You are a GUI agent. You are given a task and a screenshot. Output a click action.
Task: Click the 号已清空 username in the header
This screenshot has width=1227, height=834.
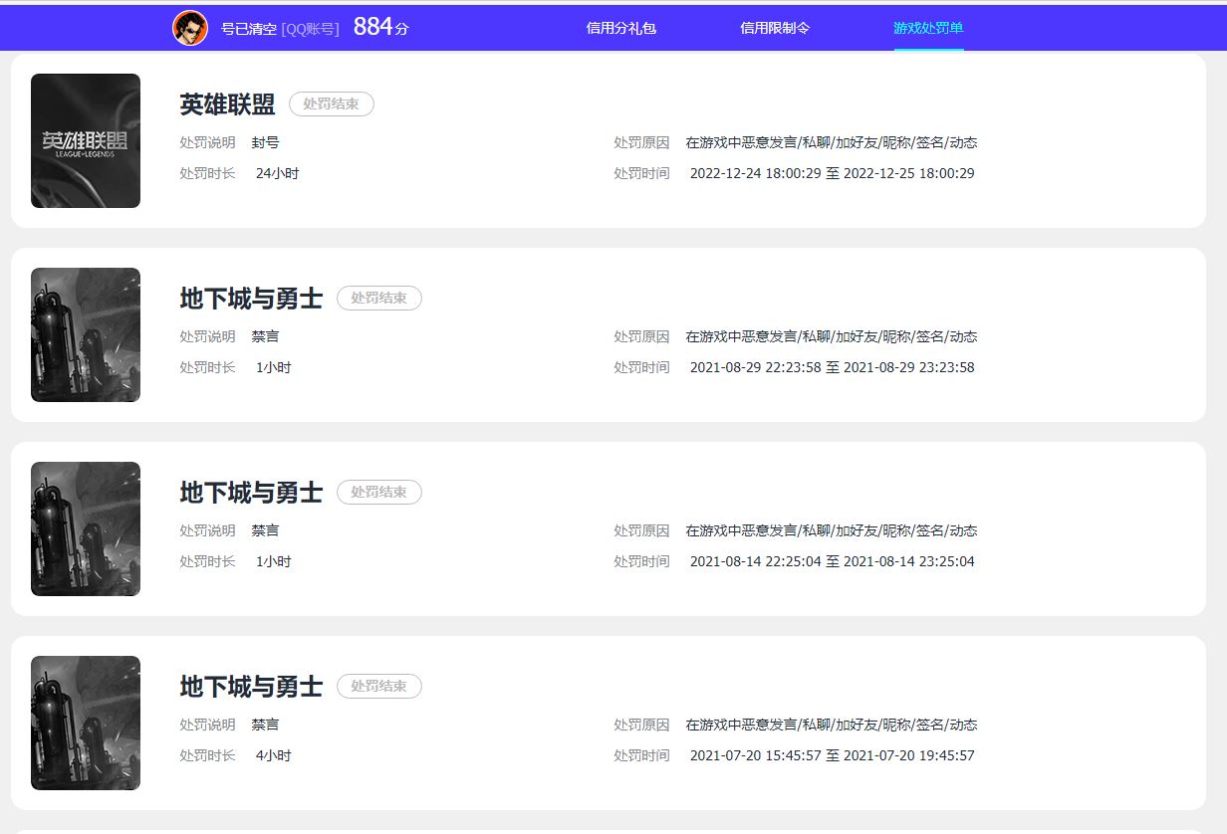(248, 30)
